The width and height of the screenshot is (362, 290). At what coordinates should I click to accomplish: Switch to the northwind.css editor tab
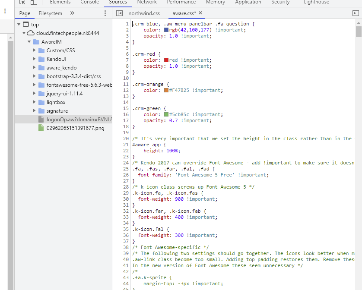(x=144, y=13)
